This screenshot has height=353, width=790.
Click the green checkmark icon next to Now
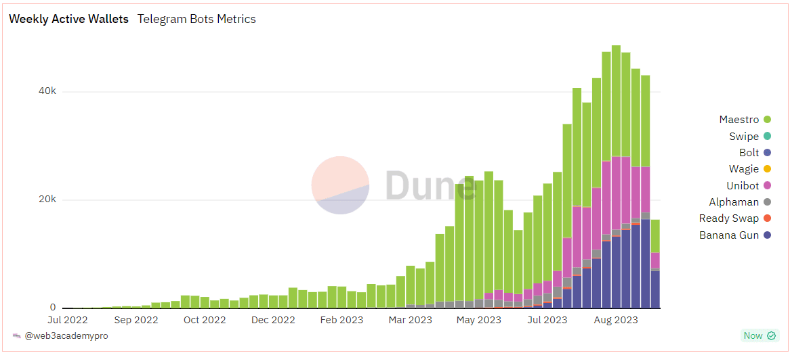(x=771, y=335)
